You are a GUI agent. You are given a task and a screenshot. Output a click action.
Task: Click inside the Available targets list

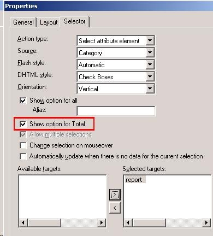coord(62,197)
